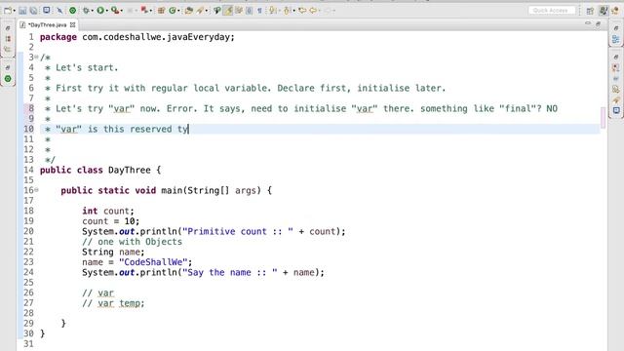Expand the Search icon dropdown arrow
624x351 pixels.
pyautogui.click(x=206, y=11)
